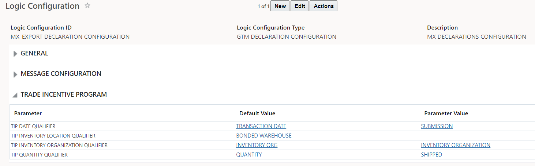
Task: Open the INVENTORY ORG default value link
Action: tap(257, 145)
